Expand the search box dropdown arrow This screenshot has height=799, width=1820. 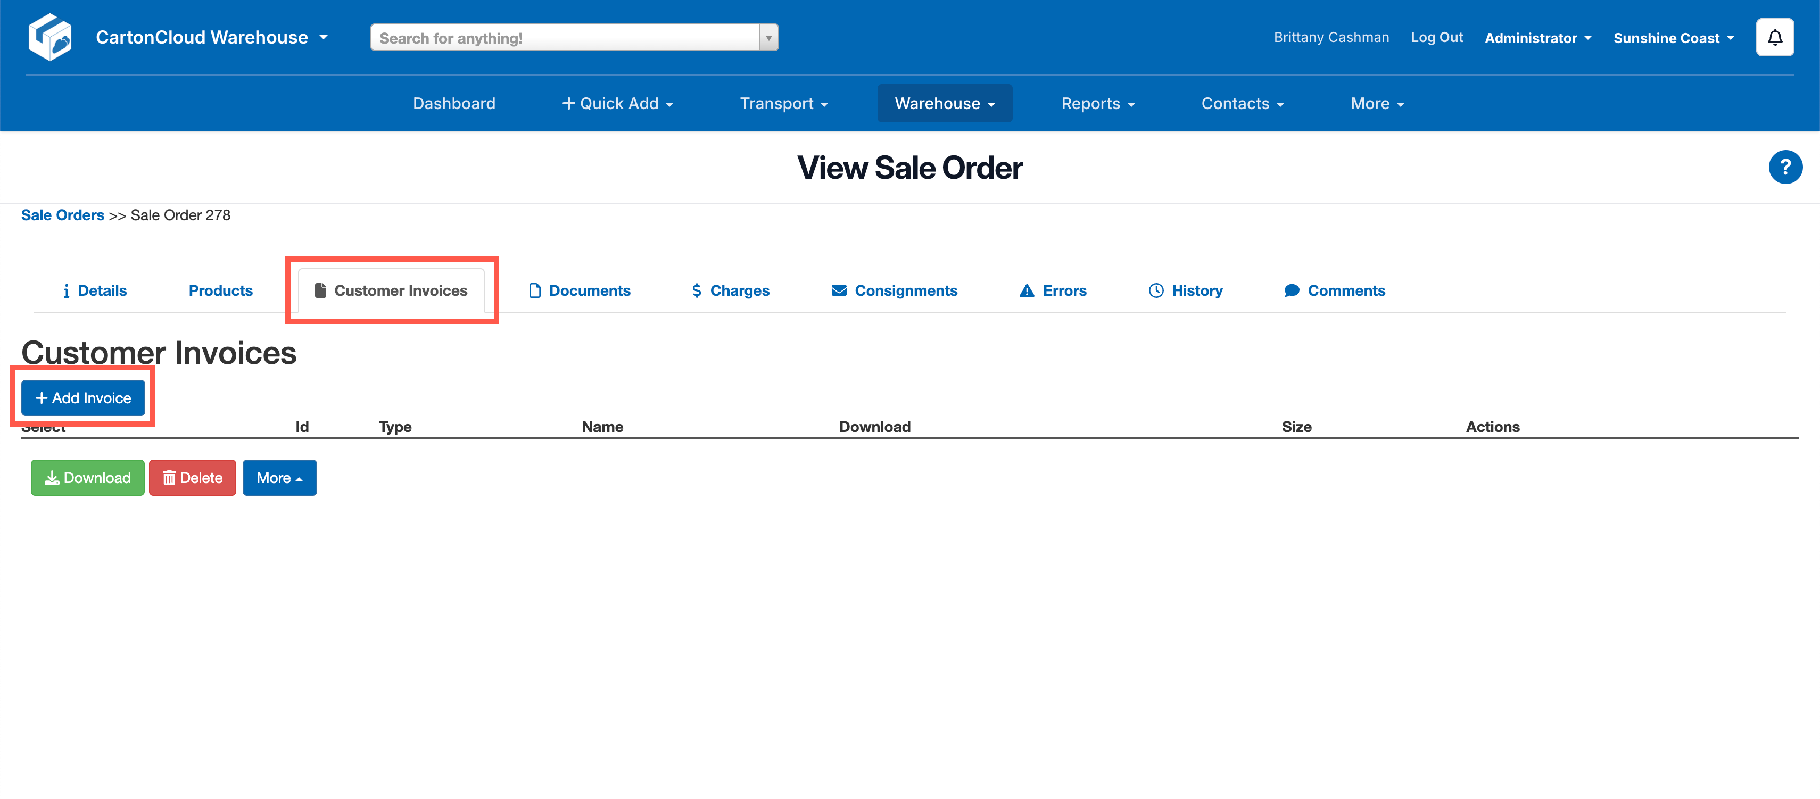pos(768,38)
